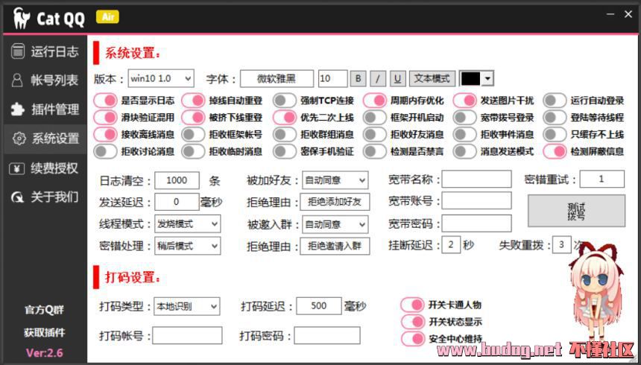Screen dimensions: 641x365
Task: Toggle 发送图片干扰 switch
Action: click(x=464, y=101)
